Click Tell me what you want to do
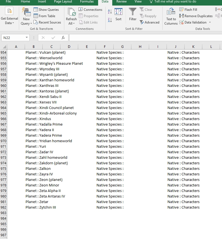Image resolution: width=222 pixels, height=239 pixels. coord(175,2)
